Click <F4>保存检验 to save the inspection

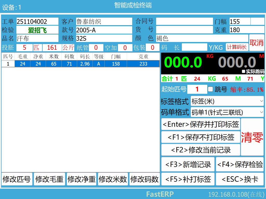pos(240,164)
